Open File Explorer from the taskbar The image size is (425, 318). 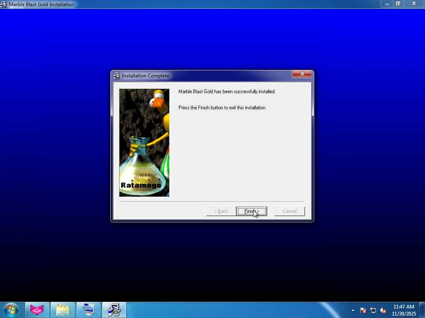(x=63, y=310)
